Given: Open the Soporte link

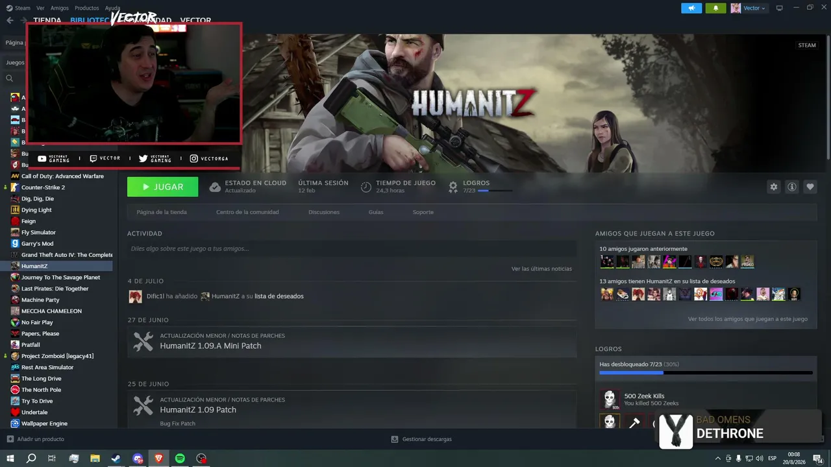Looking at the screenshot, I should point(423,212).
